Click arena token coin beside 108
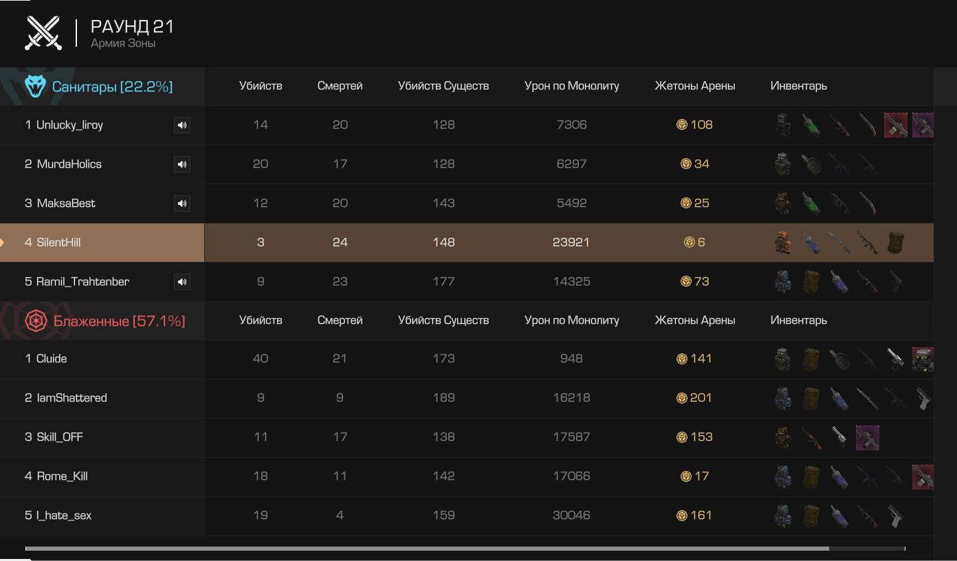This screenshot has width=957, height=561. tap(682, 125)
